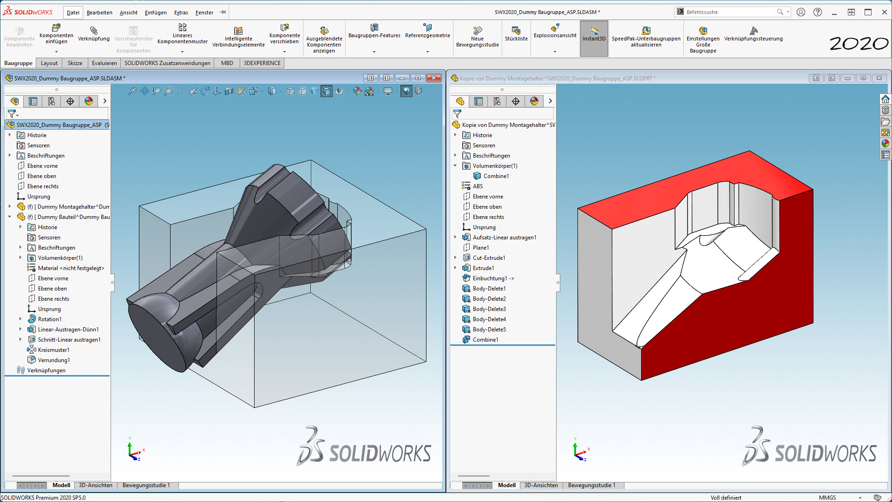The image size is (892, 502).
Task: Open Referenzgeometrie tool
Action: pyautogui.click(x=427, y=32)
